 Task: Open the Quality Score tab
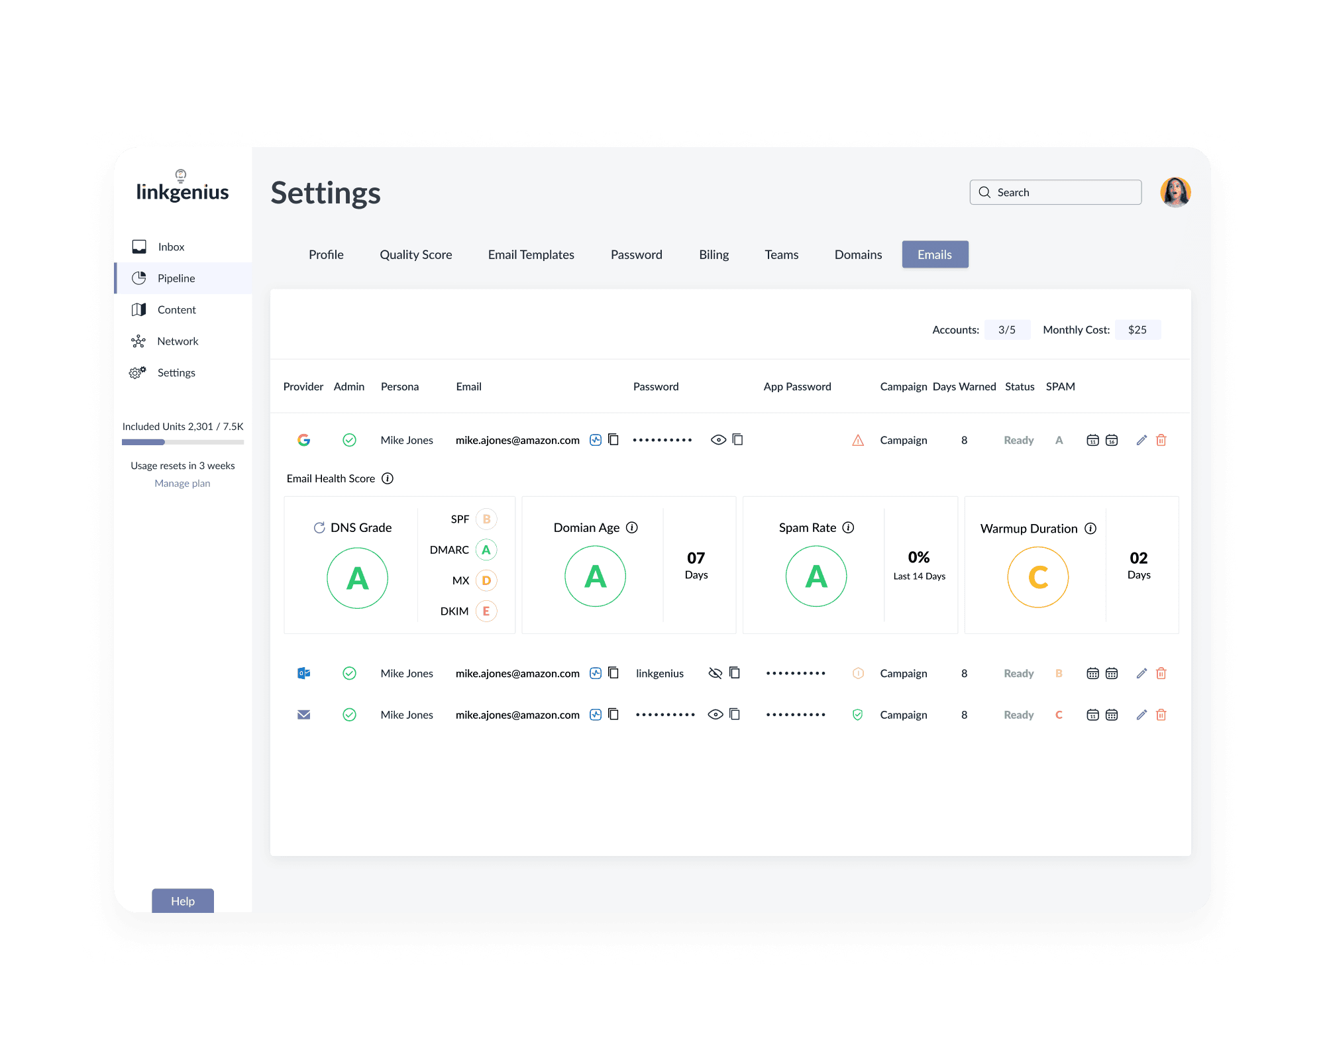416,254
